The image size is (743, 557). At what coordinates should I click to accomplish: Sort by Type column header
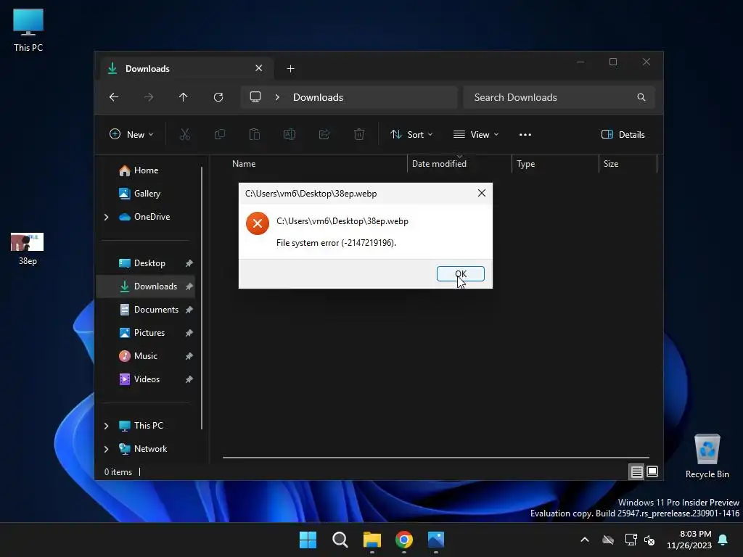click(x=555, y=164)
